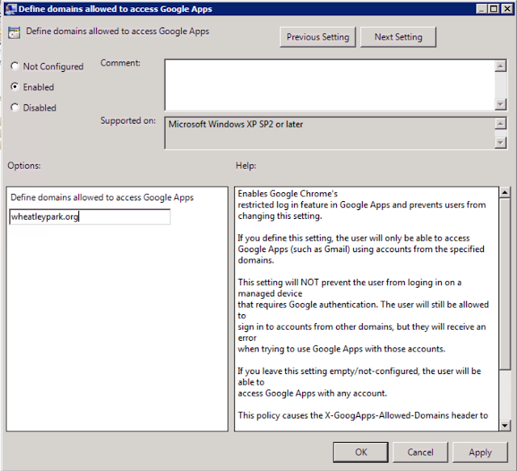Image resolution: width=517 pixels, height=471 pixels.
Task: Click the 'Help:' label
Action: coord(246,166)
